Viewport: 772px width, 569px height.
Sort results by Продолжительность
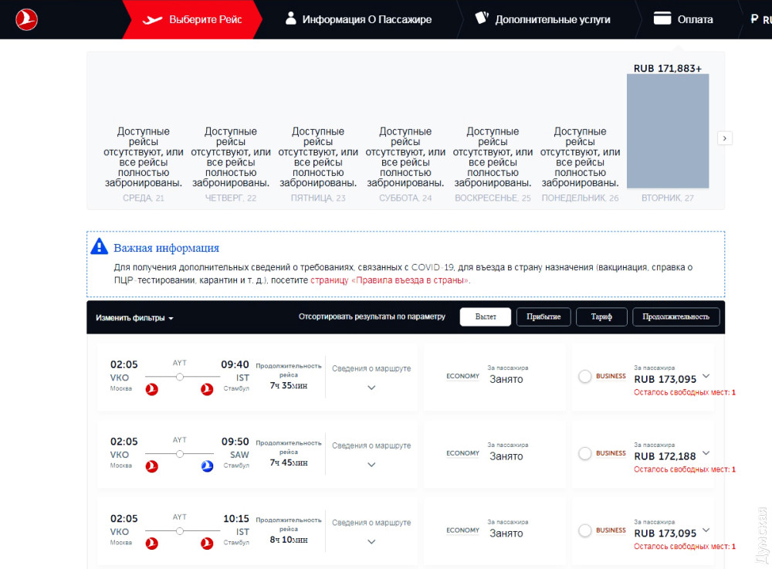[x=675, y=317]
